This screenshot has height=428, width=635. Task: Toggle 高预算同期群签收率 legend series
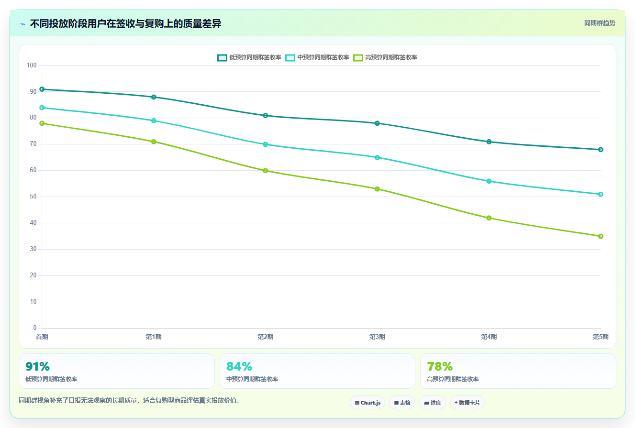(x=385, y=57)
